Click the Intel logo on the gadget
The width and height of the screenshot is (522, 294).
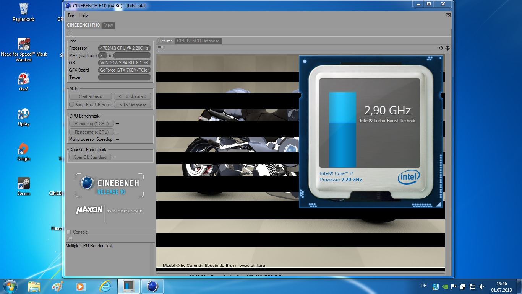point(409,177)
